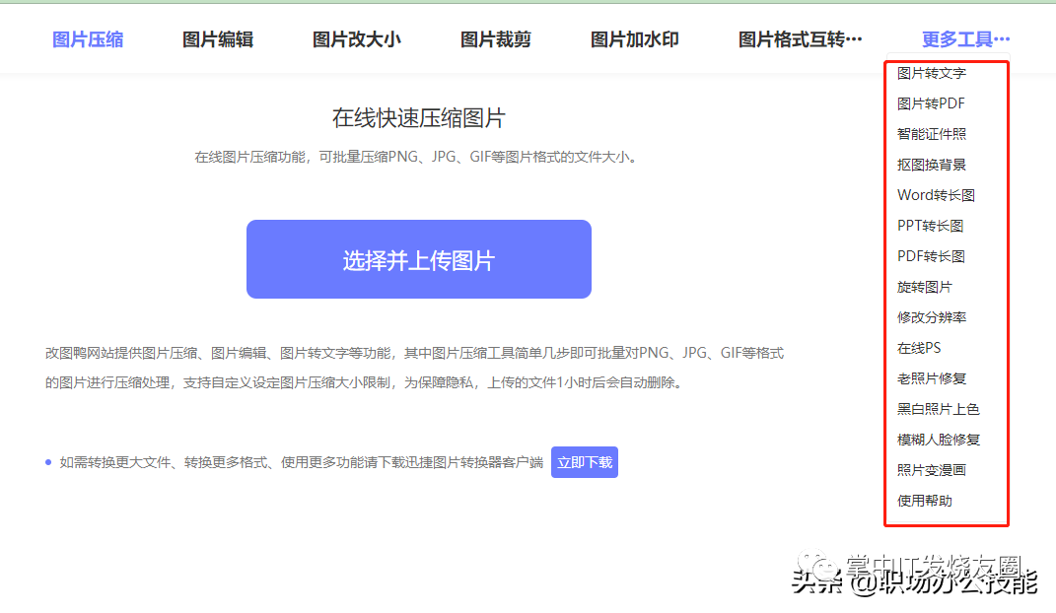Open the 黑白照片上色 menu entry
Screen dimensions: 1056x613
point(938,409)
